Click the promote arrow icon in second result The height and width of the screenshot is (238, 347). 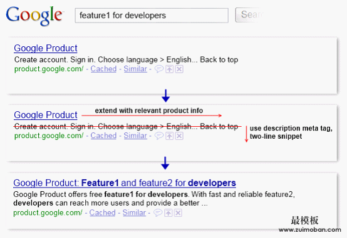pos(170,136)
